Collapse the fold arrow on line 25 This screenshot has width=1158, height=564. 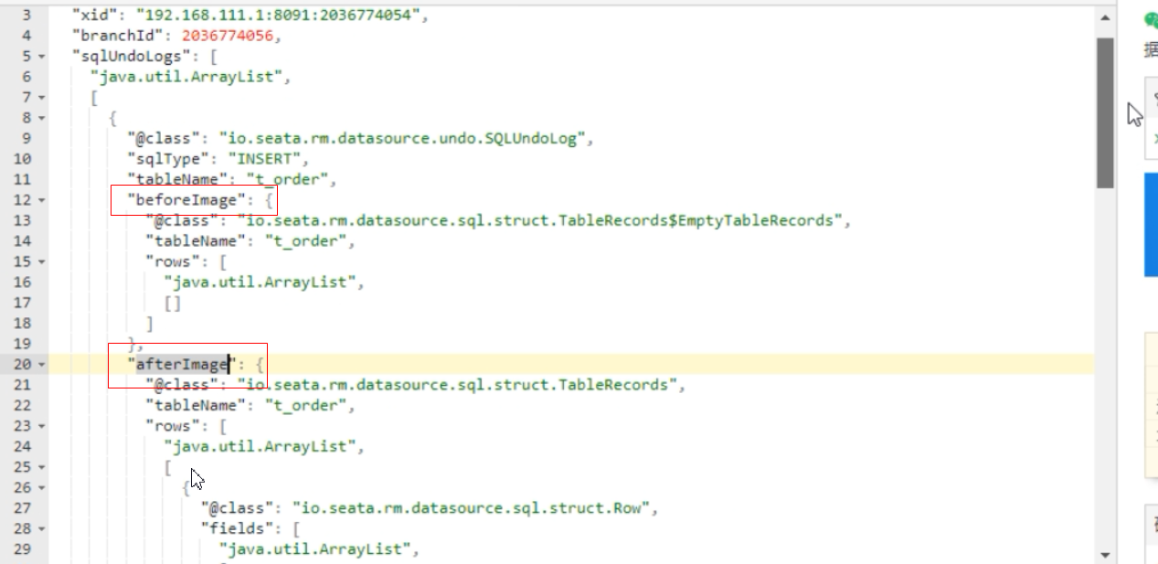coord(41,468)
